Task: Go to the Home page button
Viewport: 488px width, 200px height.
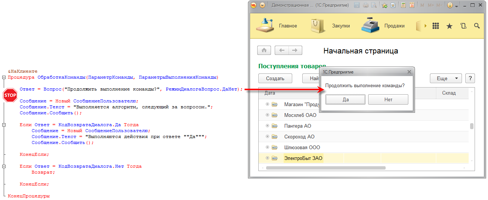Action: (264, 50)
